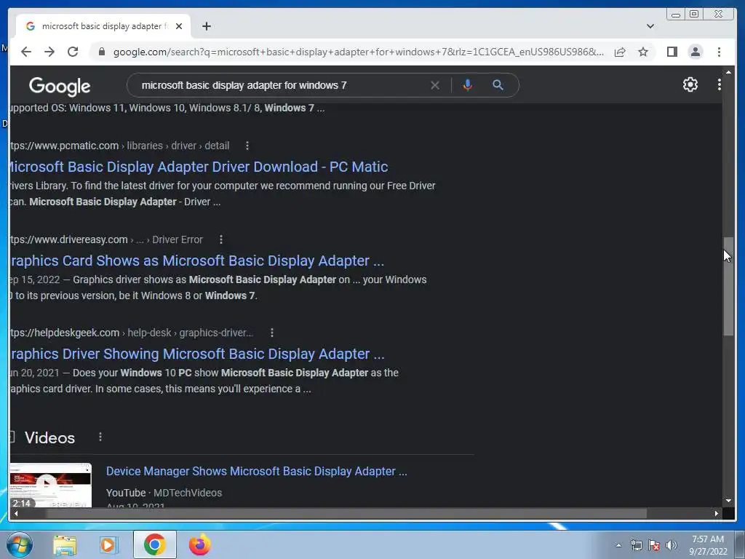
Task: Go back to previous page in Chrome
Action: point(26,52)
